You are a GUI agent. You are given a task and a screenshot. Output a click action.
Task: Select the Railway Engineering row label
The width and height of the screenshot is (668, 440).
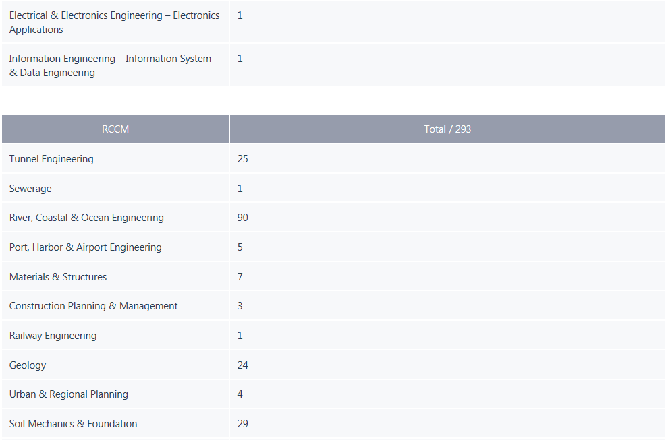point(53,336)
